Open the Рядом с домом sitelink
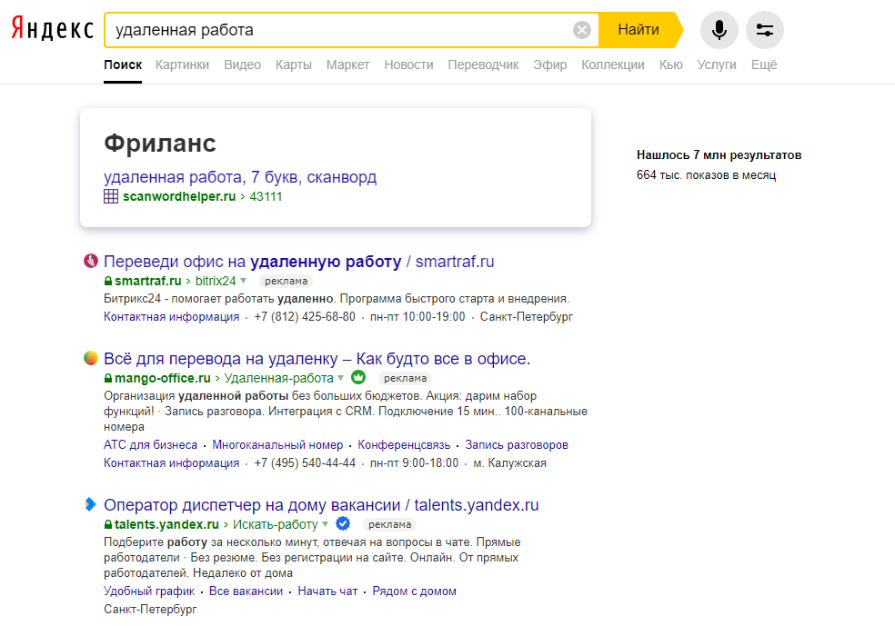Image resolution: width=895 pixels, height=626 pixels. coord(415,591)
